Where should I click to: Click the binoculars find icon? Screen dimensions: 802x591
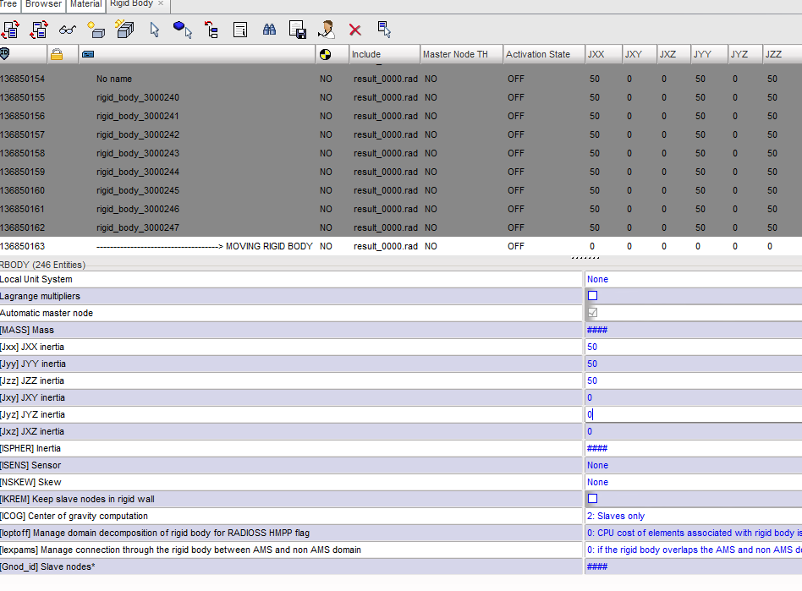[270, 30]
